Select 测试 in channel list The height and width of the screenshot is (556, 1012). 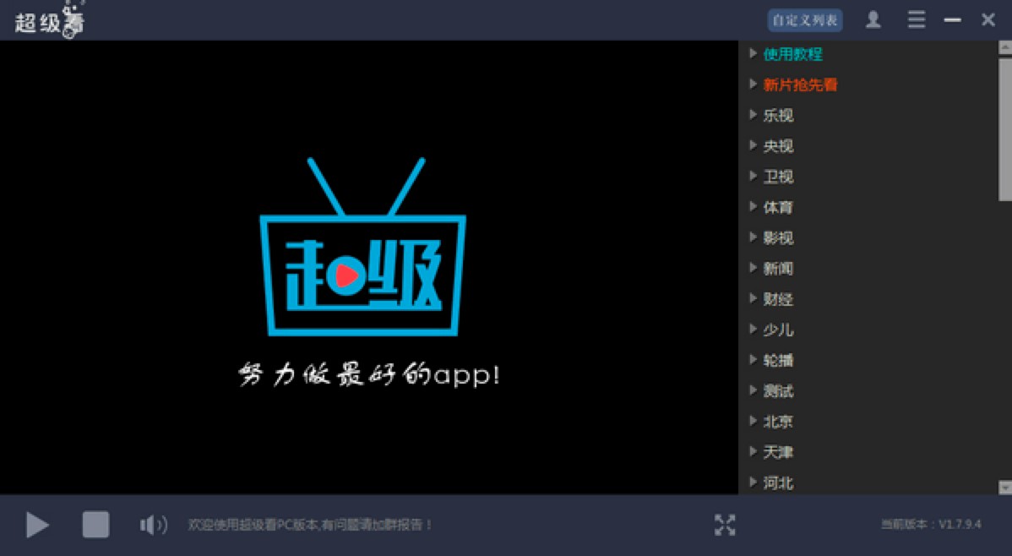point(778,390)
